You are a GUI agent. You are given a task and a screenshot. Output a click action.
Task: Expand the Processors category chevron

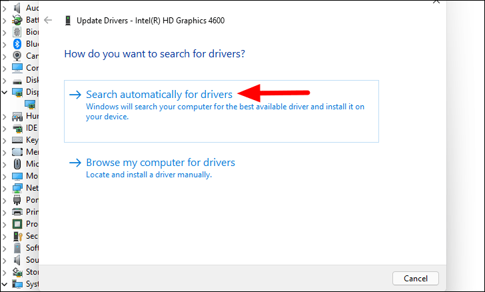click(4, 225)
